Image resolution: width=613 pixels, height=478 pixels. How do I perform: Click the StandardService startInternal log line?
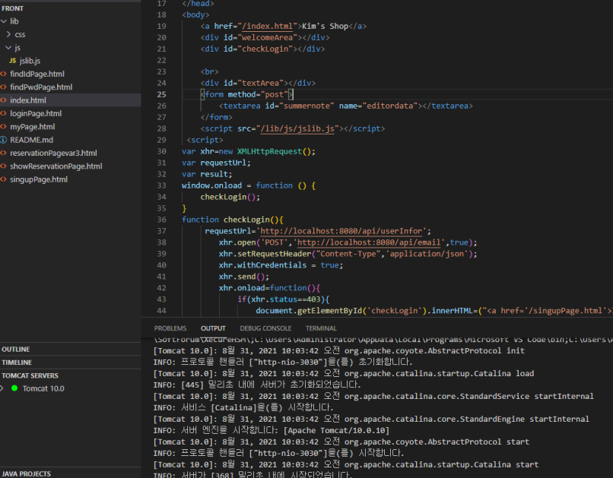373,396
